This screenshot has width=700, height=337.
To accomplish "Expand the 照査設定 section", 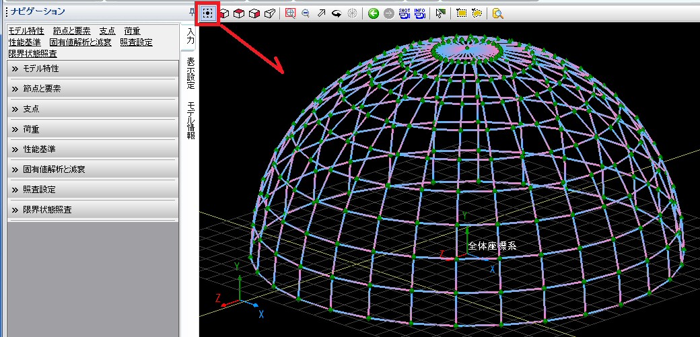I will click(x=93, y=189).
